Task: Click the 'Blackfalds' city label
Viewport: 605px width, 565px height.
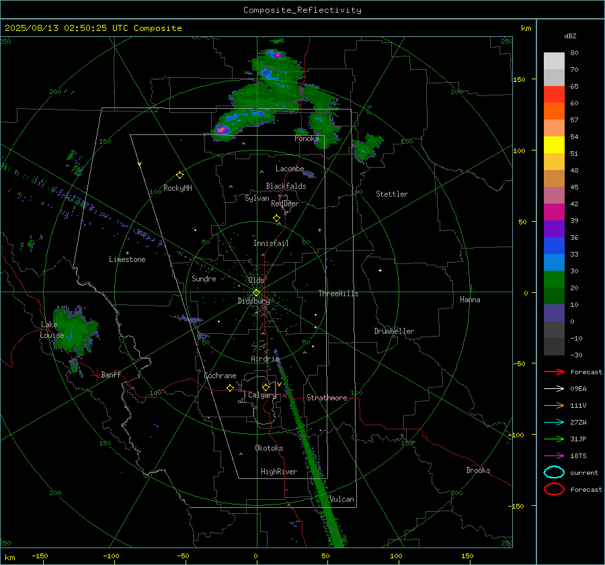Action: pyautogui.click(x=286, y=186)
